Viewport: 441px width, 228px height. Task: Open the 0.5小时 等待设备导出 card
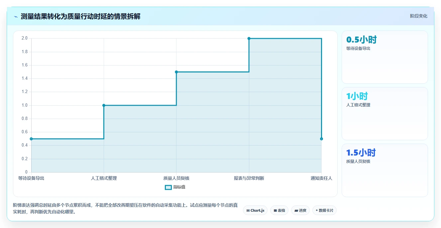pyautogui.click(x=385, y=57)
